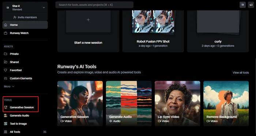Open the Lip Sync Video tool card
The width and height of the screenshot is (256, 136).
coord(177,104)
